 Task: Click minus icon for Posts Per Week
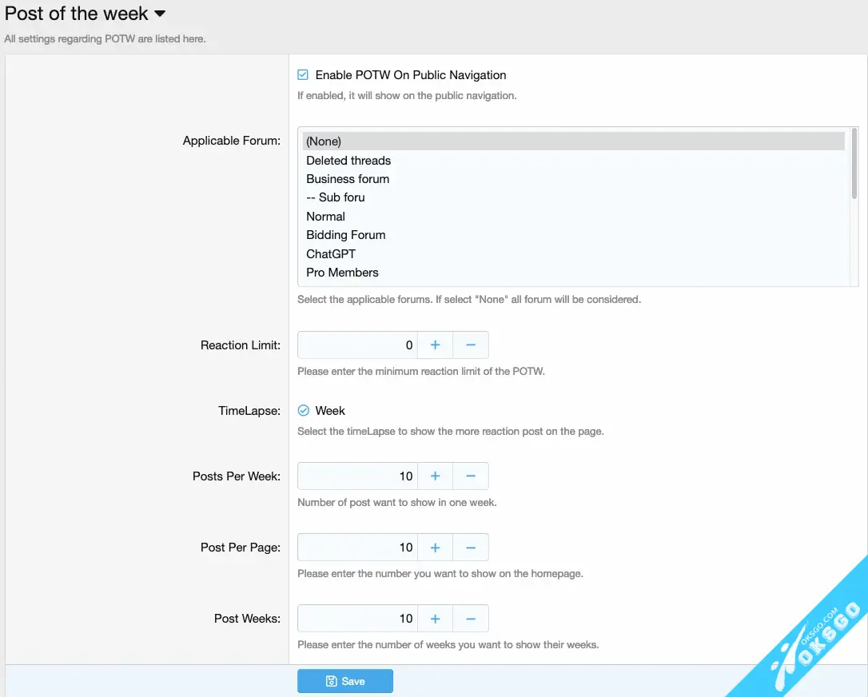tap(471, 476)
